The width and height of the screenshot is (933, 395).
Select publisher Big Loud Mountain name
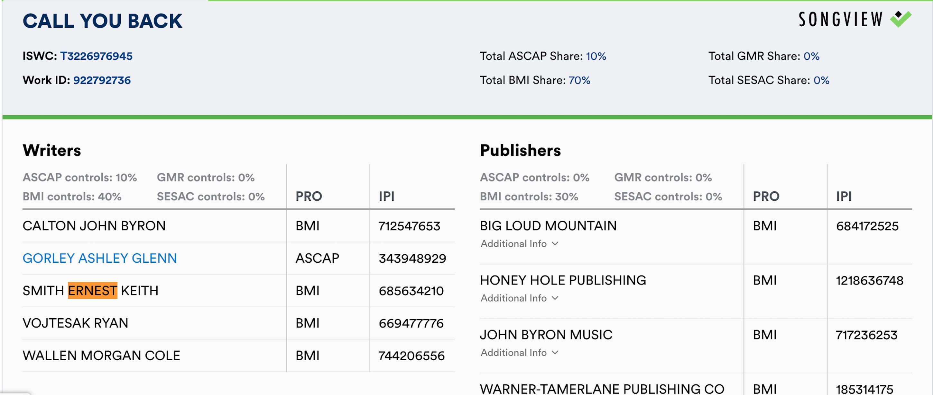(x=548, y=226)
